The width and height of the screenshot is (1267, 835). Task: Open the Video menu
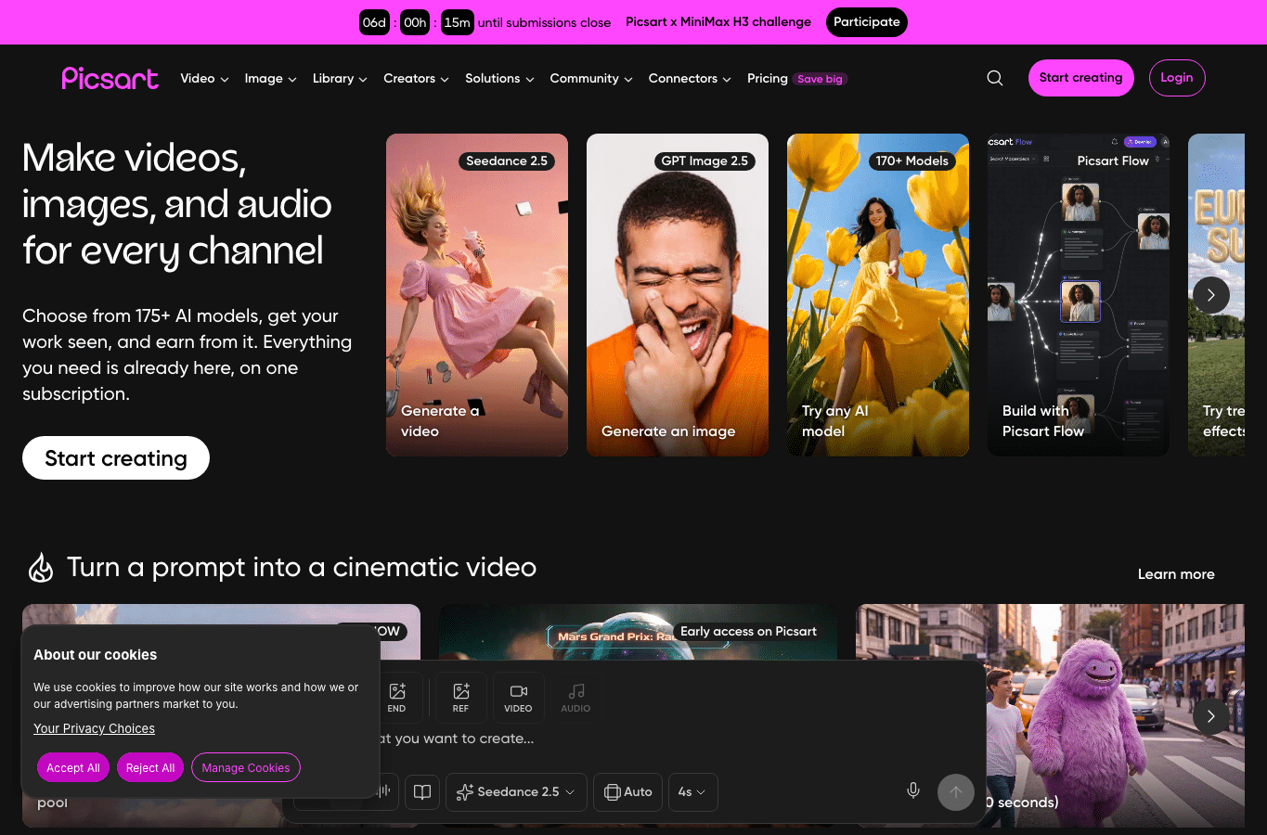pos(204,79)
